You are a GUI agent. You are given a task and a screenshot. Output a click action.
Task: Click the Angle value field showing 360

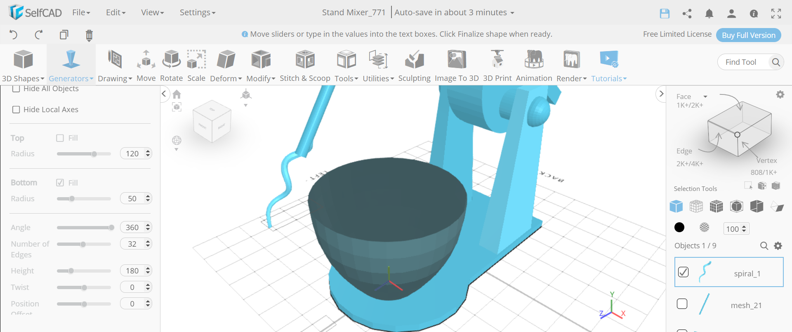coord(136,227)
